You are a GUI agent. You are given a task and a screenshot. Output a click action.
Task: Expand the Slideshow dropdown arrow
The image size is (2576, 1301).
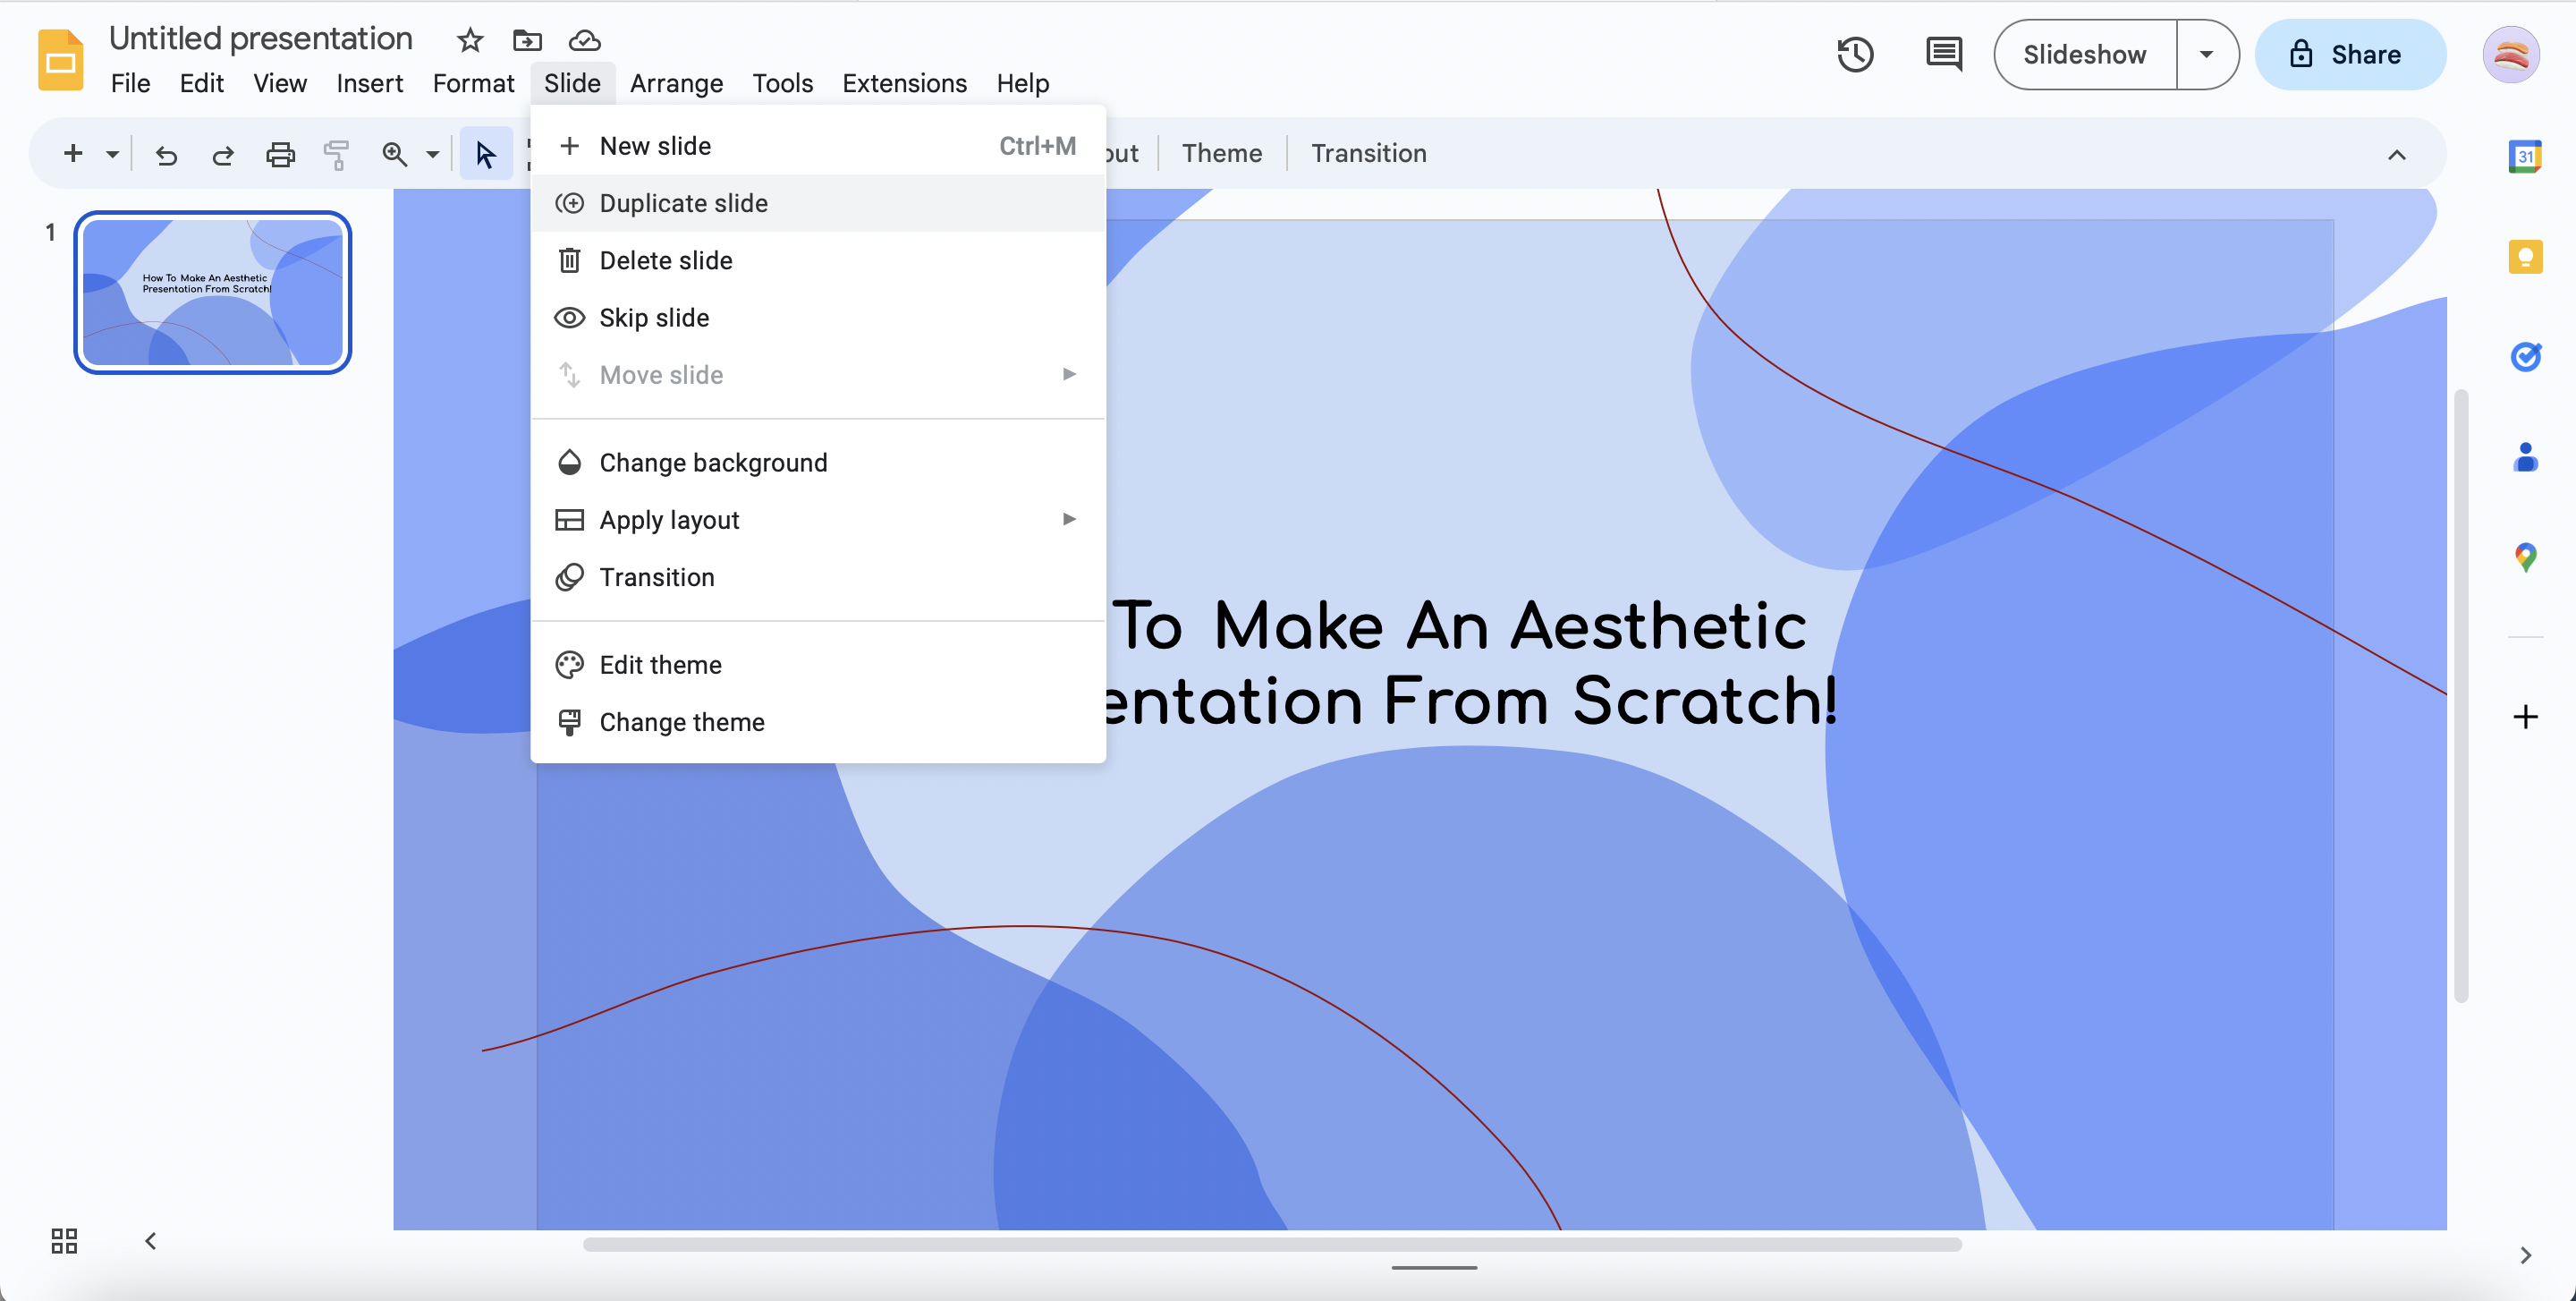[x=2206, y=53]
